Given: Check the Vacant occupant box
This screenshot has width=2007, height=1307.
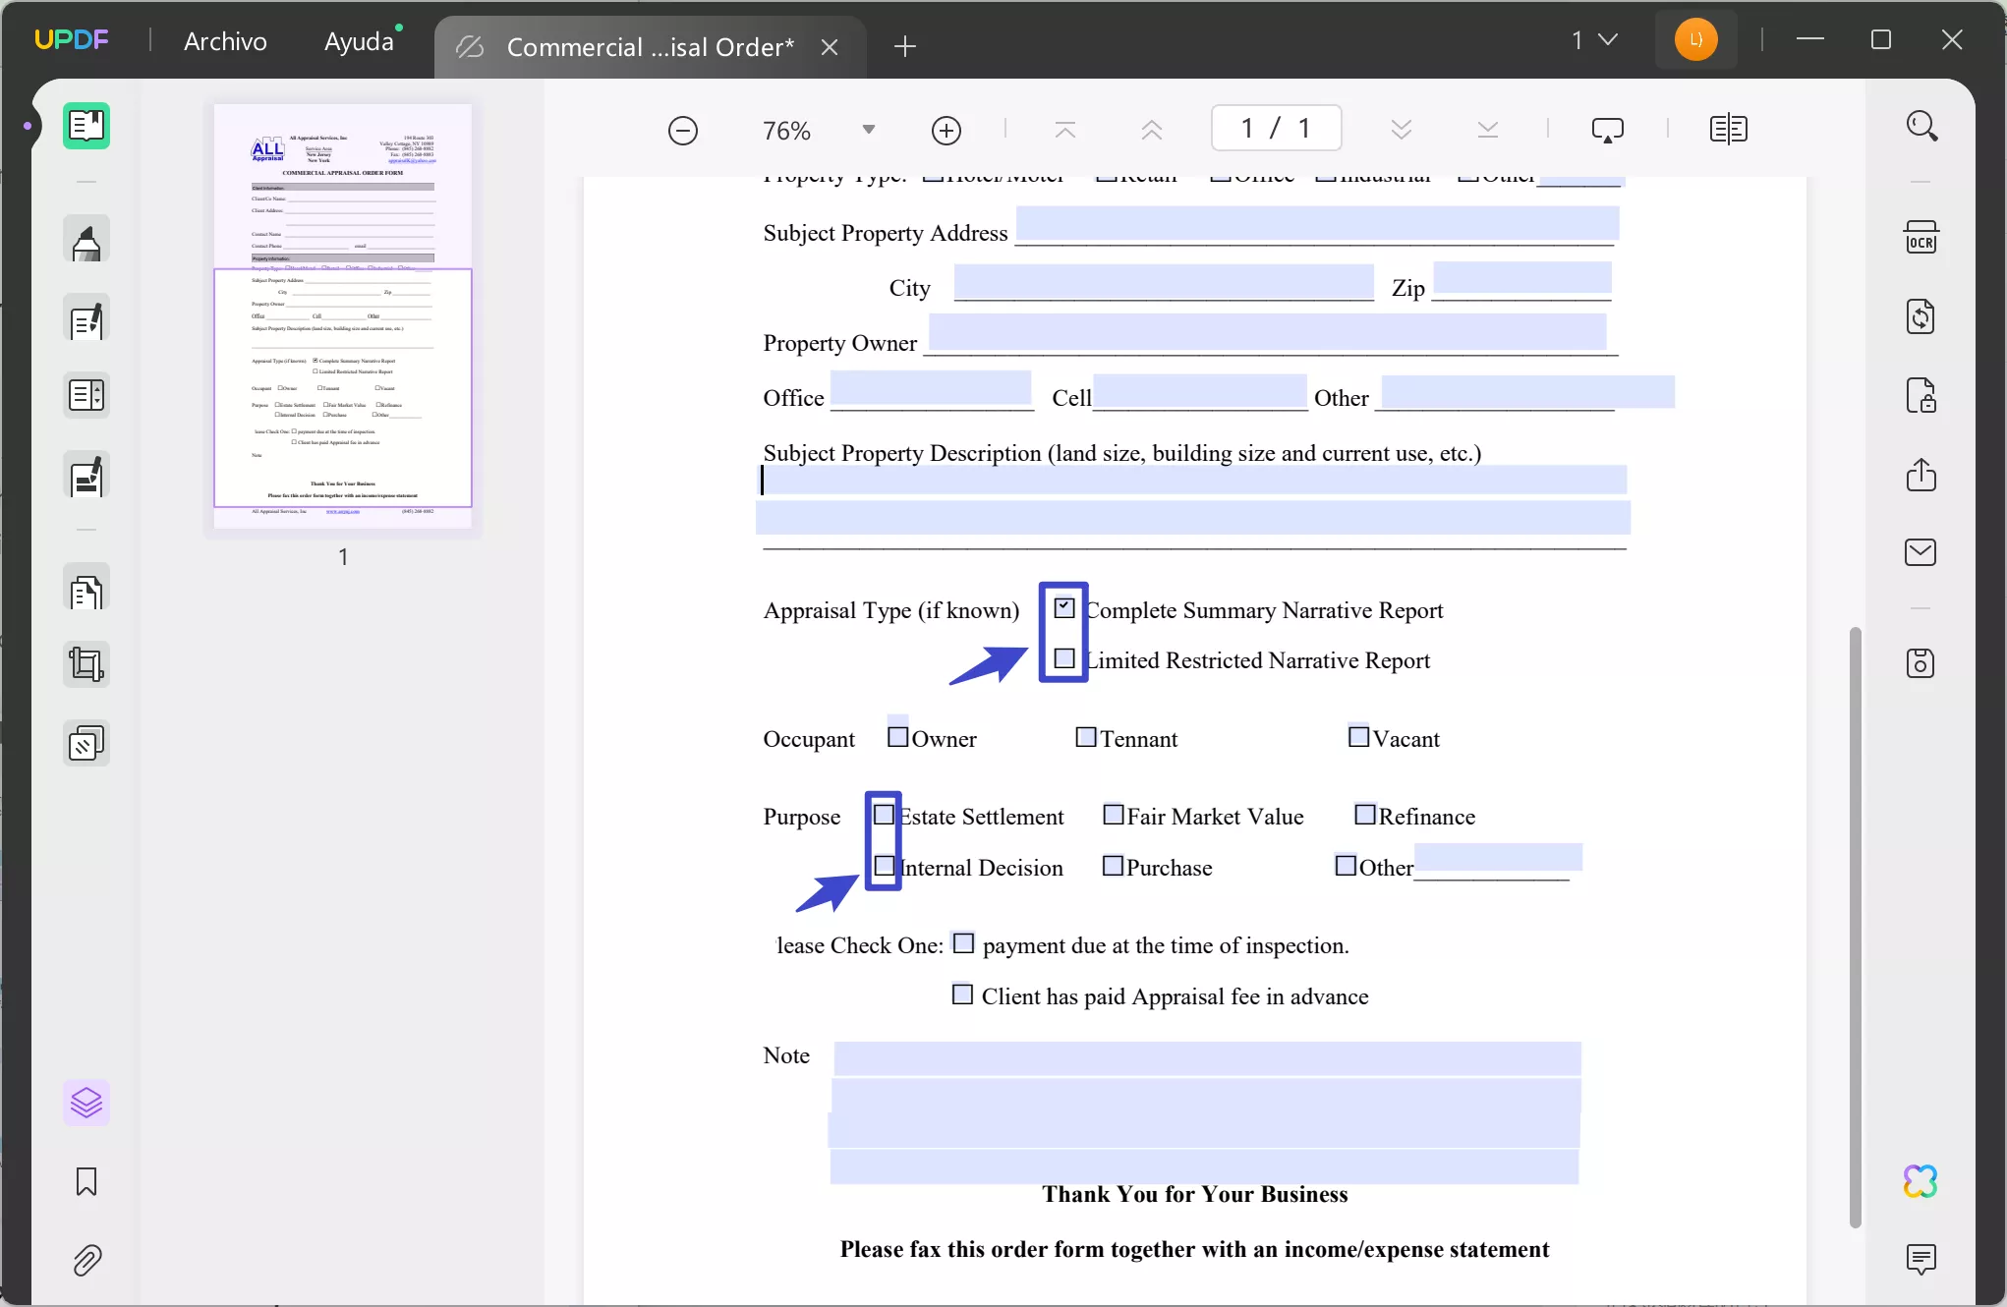Looking at the screenshot, I should (x=1358, y=737).
